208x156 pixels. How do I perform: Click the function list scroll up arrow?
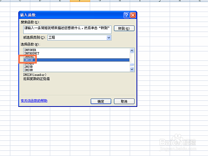[132, 51]
